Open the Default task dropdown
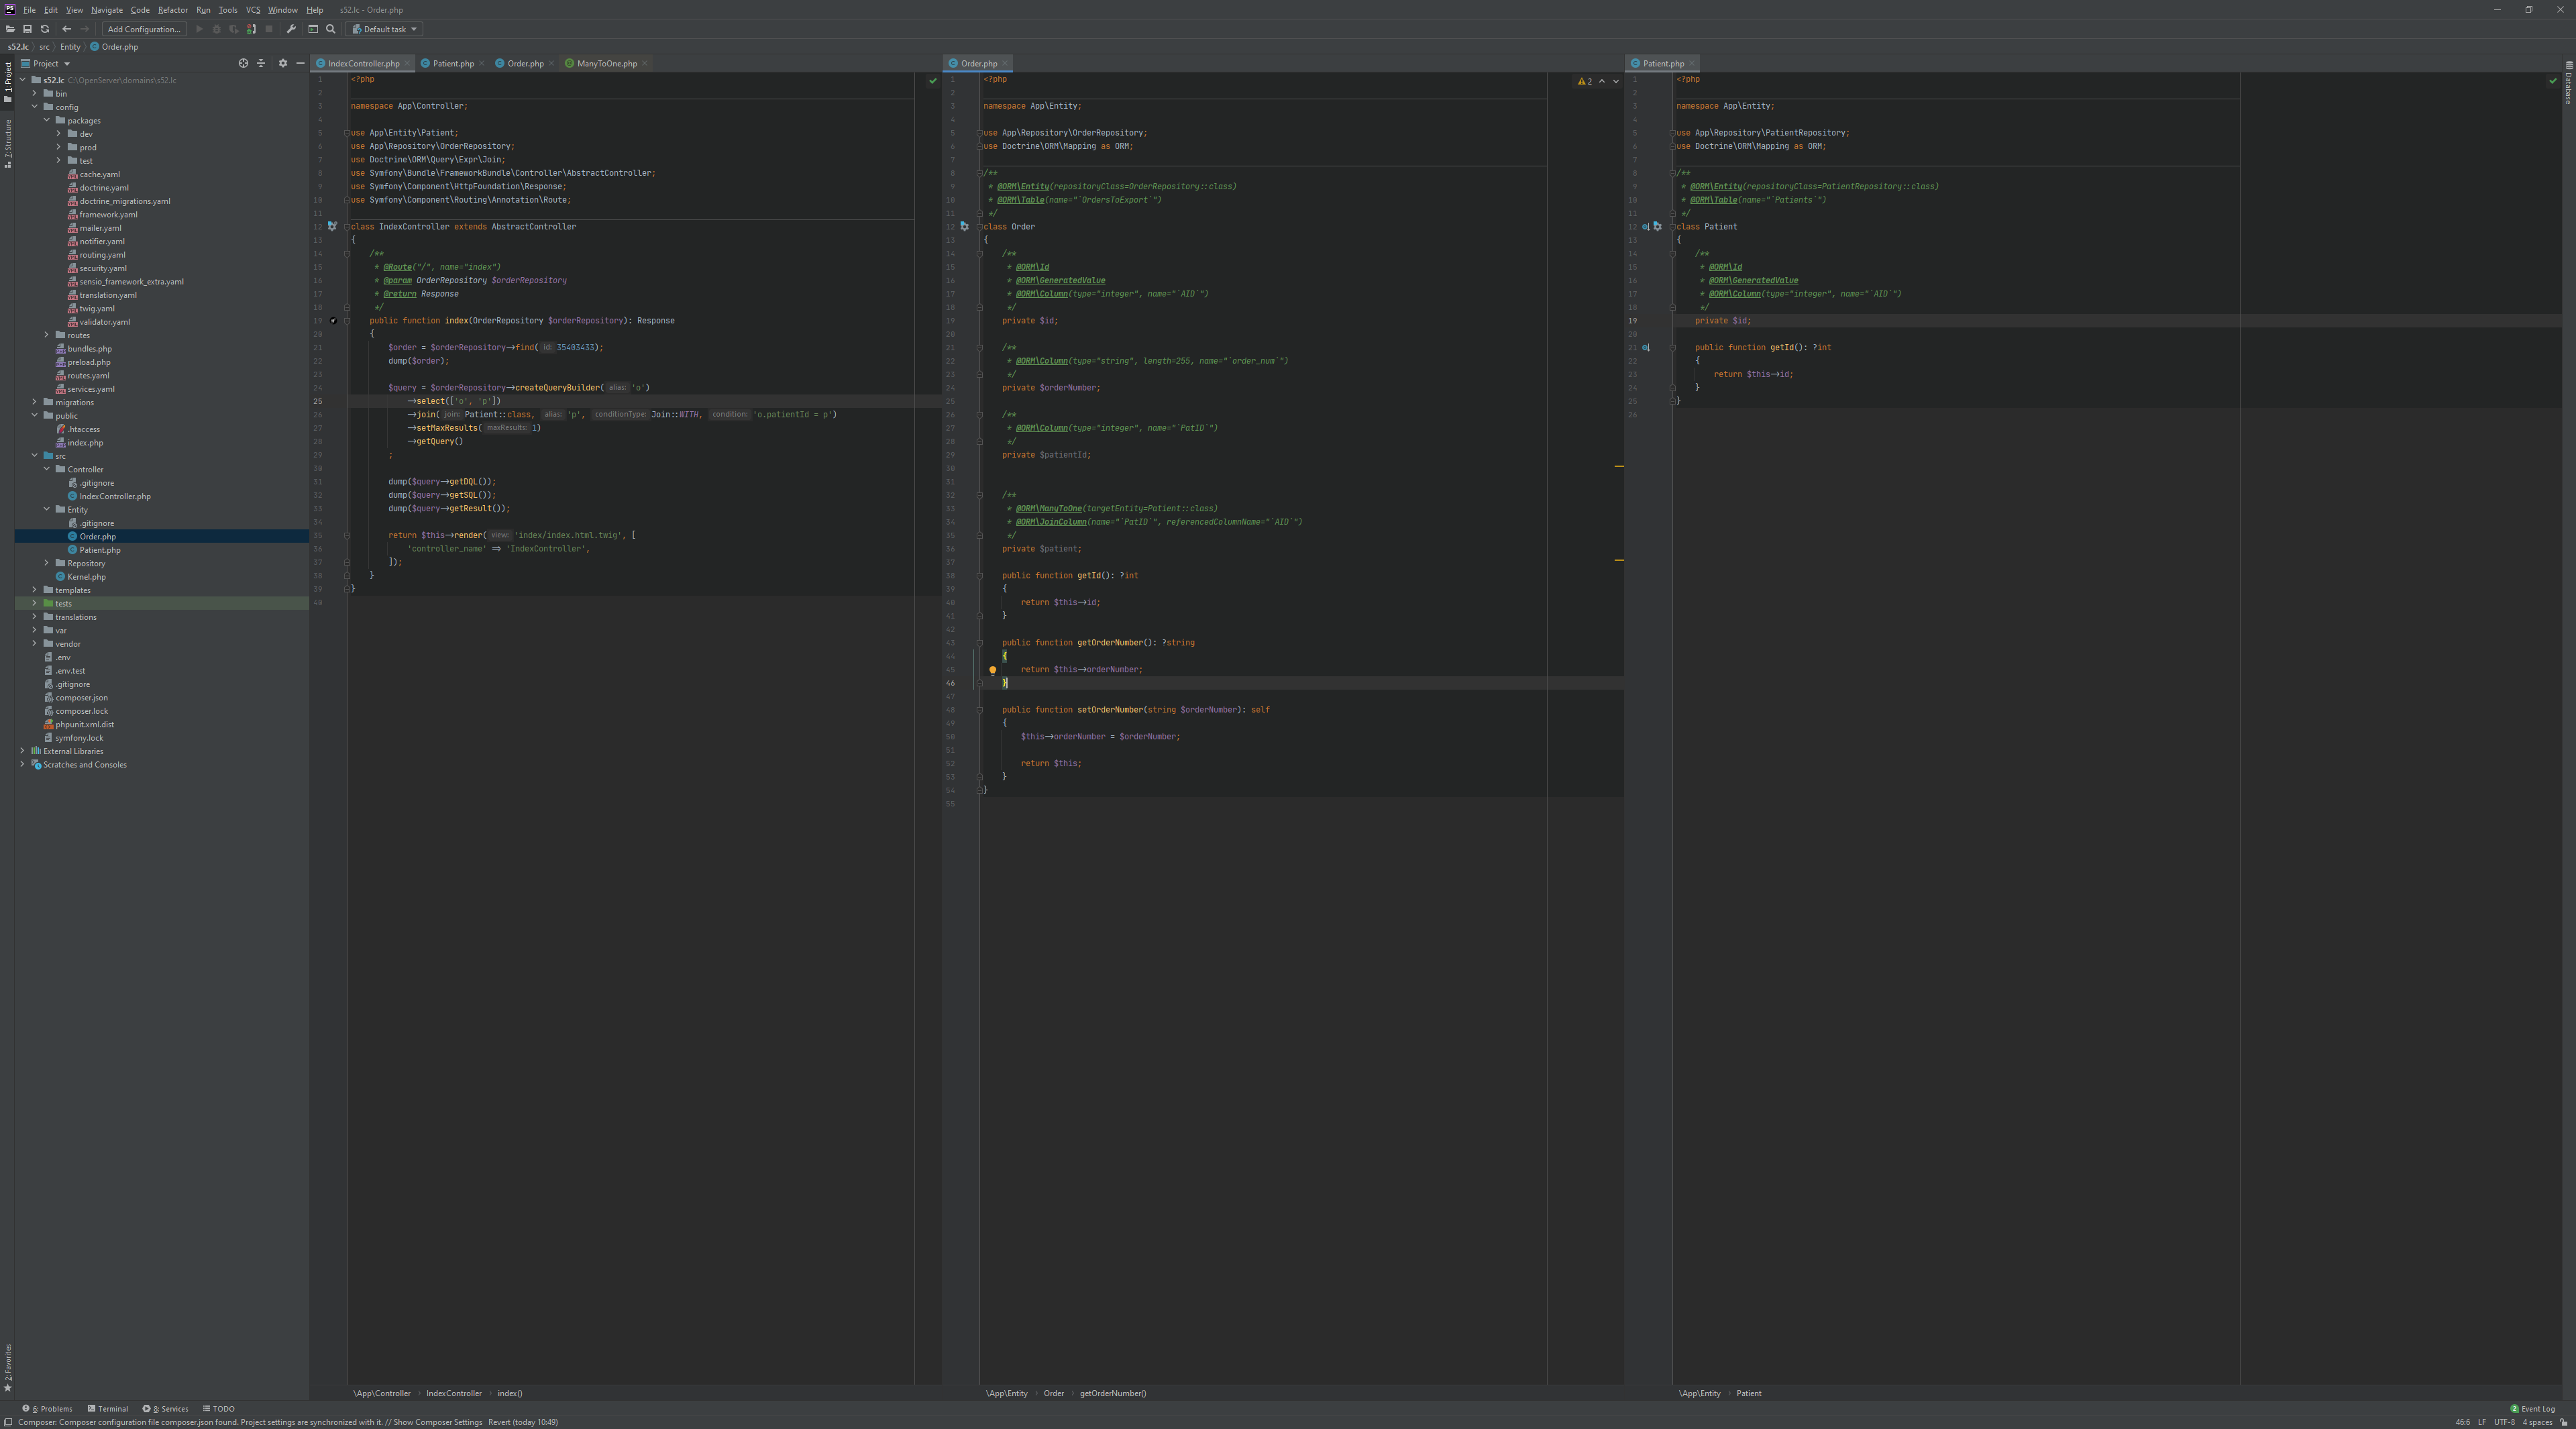The image size is (2576, 1429). (385, 29)
